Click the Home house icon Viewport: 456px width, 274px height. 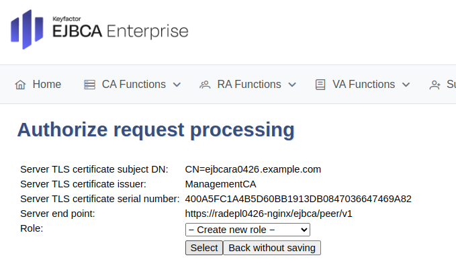[20, 85]
